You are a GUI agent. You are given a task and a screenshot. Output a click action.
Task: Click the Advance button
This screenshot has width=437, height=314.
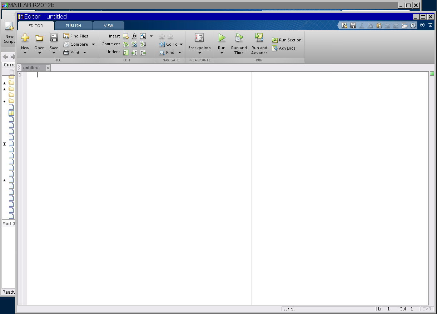[284, 48]
